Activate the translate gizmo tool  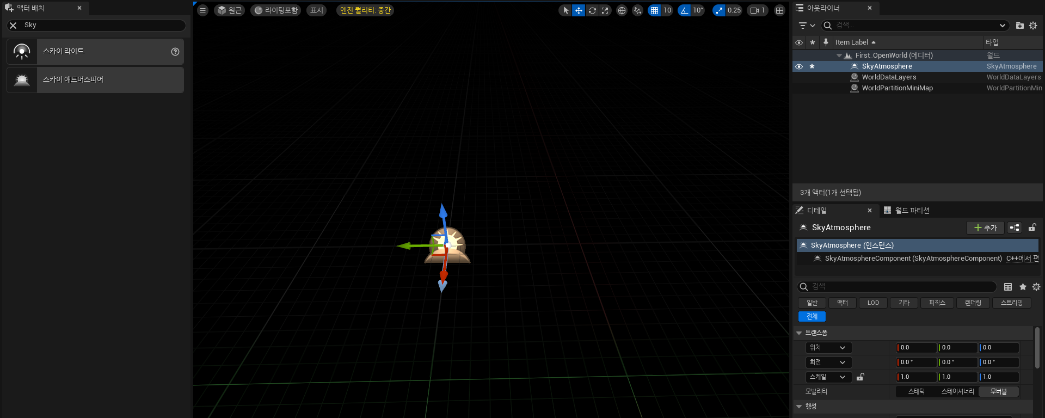click(579, 10)
